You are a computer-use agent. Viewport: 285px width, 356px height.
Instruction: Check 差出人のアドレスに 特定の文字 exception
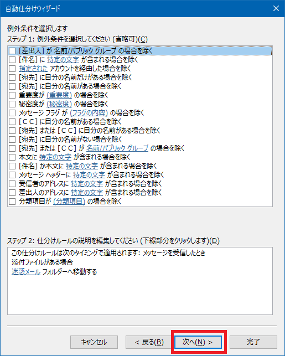(12, 193)
